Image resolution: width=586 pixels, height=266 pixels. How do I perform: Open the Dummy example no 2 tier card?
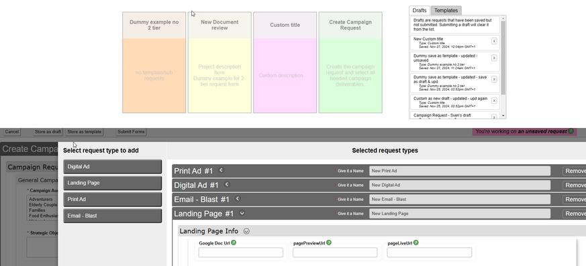(154, 62)
